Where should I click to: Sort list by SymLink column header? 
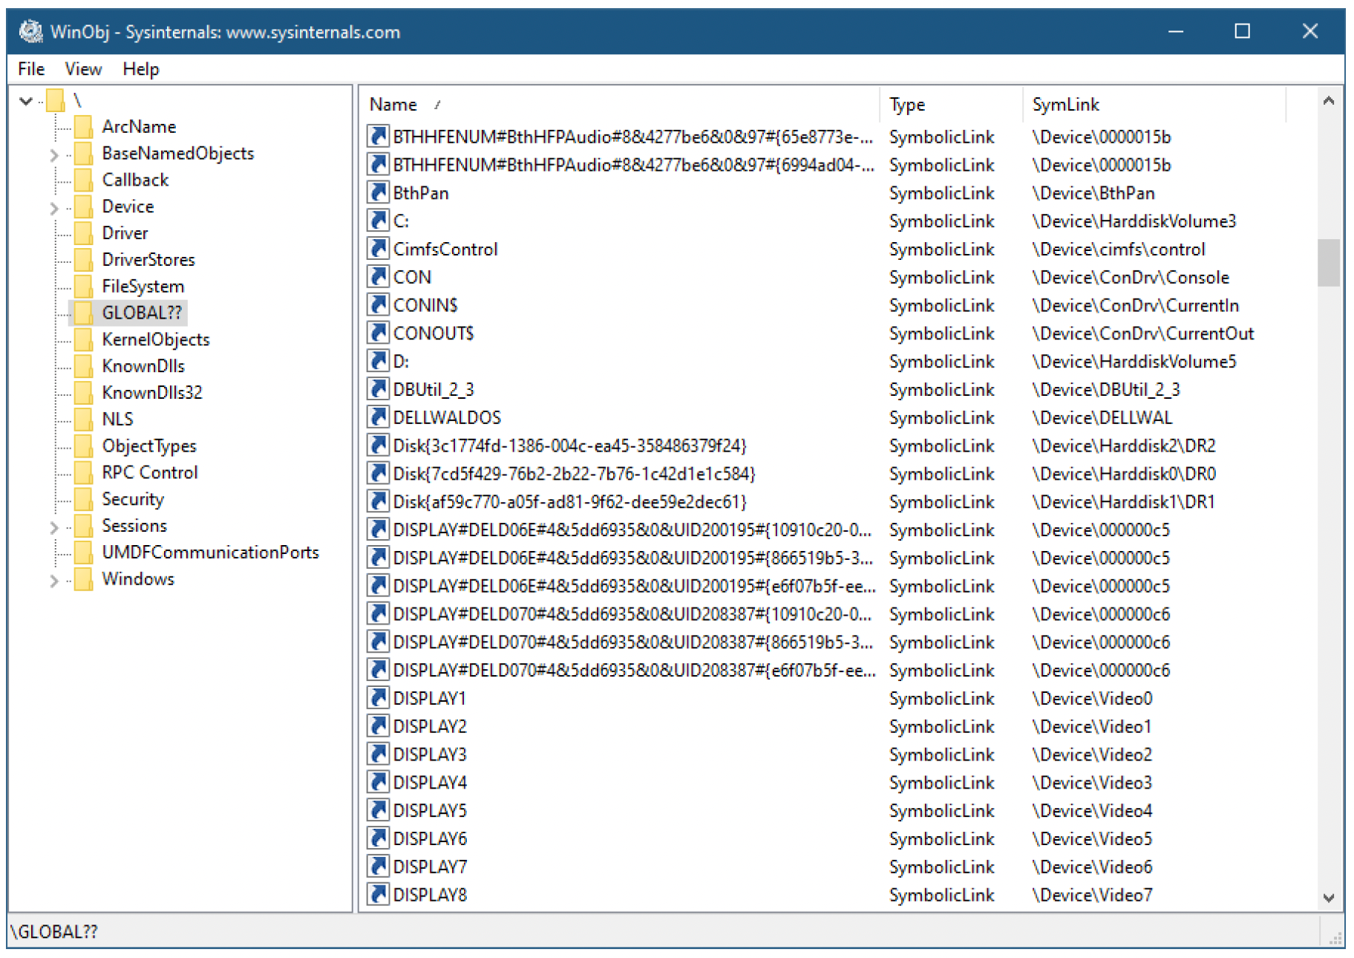coord(1154,105)
